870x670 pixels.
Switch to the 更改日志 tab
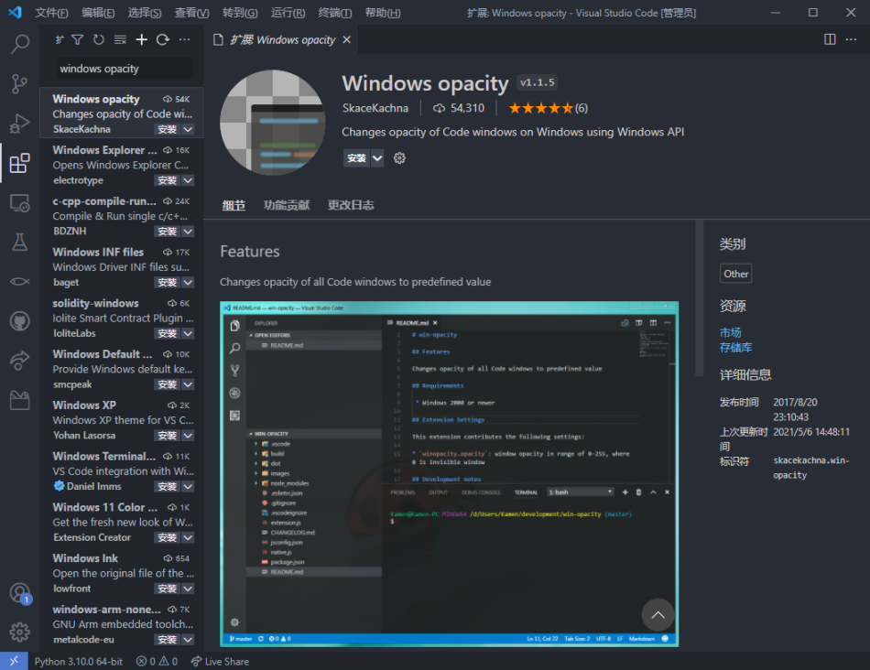pos(351,205)
